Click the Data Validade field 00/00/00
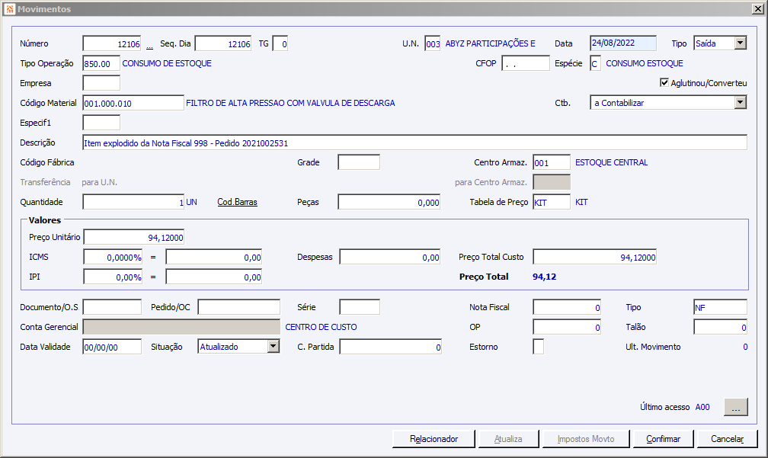 click(x=112, y=347)
